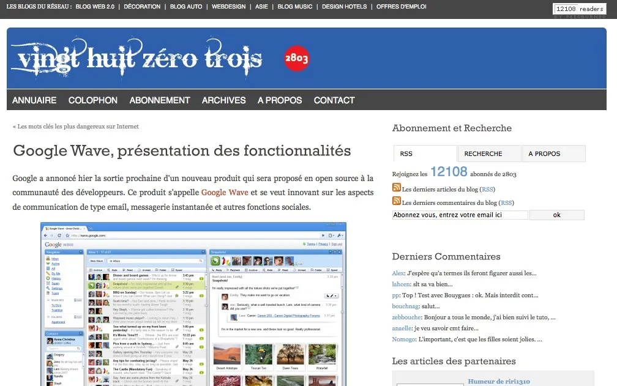
Task: Open the COLOPHON page
Action: coord(93,100)
